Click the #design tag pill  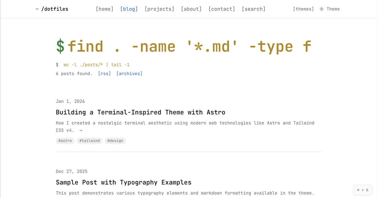point(115,140)
